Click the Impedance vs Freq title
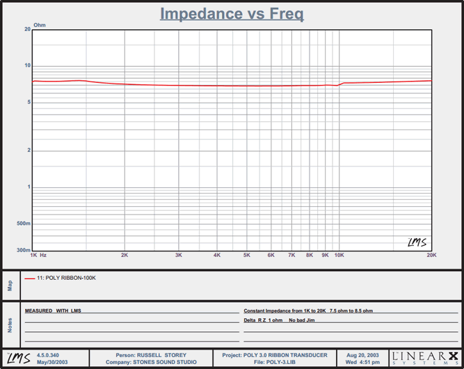 (232, 13)
